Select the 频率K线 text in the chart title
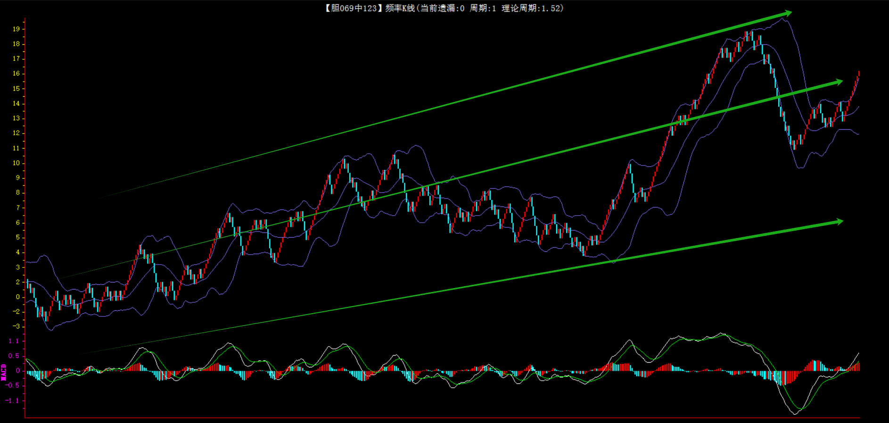The width and height of the screenshot is (889, 423). [x=400, y=8]
